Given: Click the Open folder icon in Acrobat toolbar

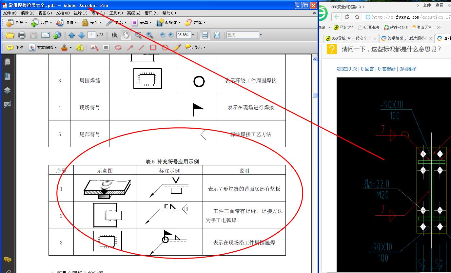Looking at the screenshot, I should coord(10,35).
